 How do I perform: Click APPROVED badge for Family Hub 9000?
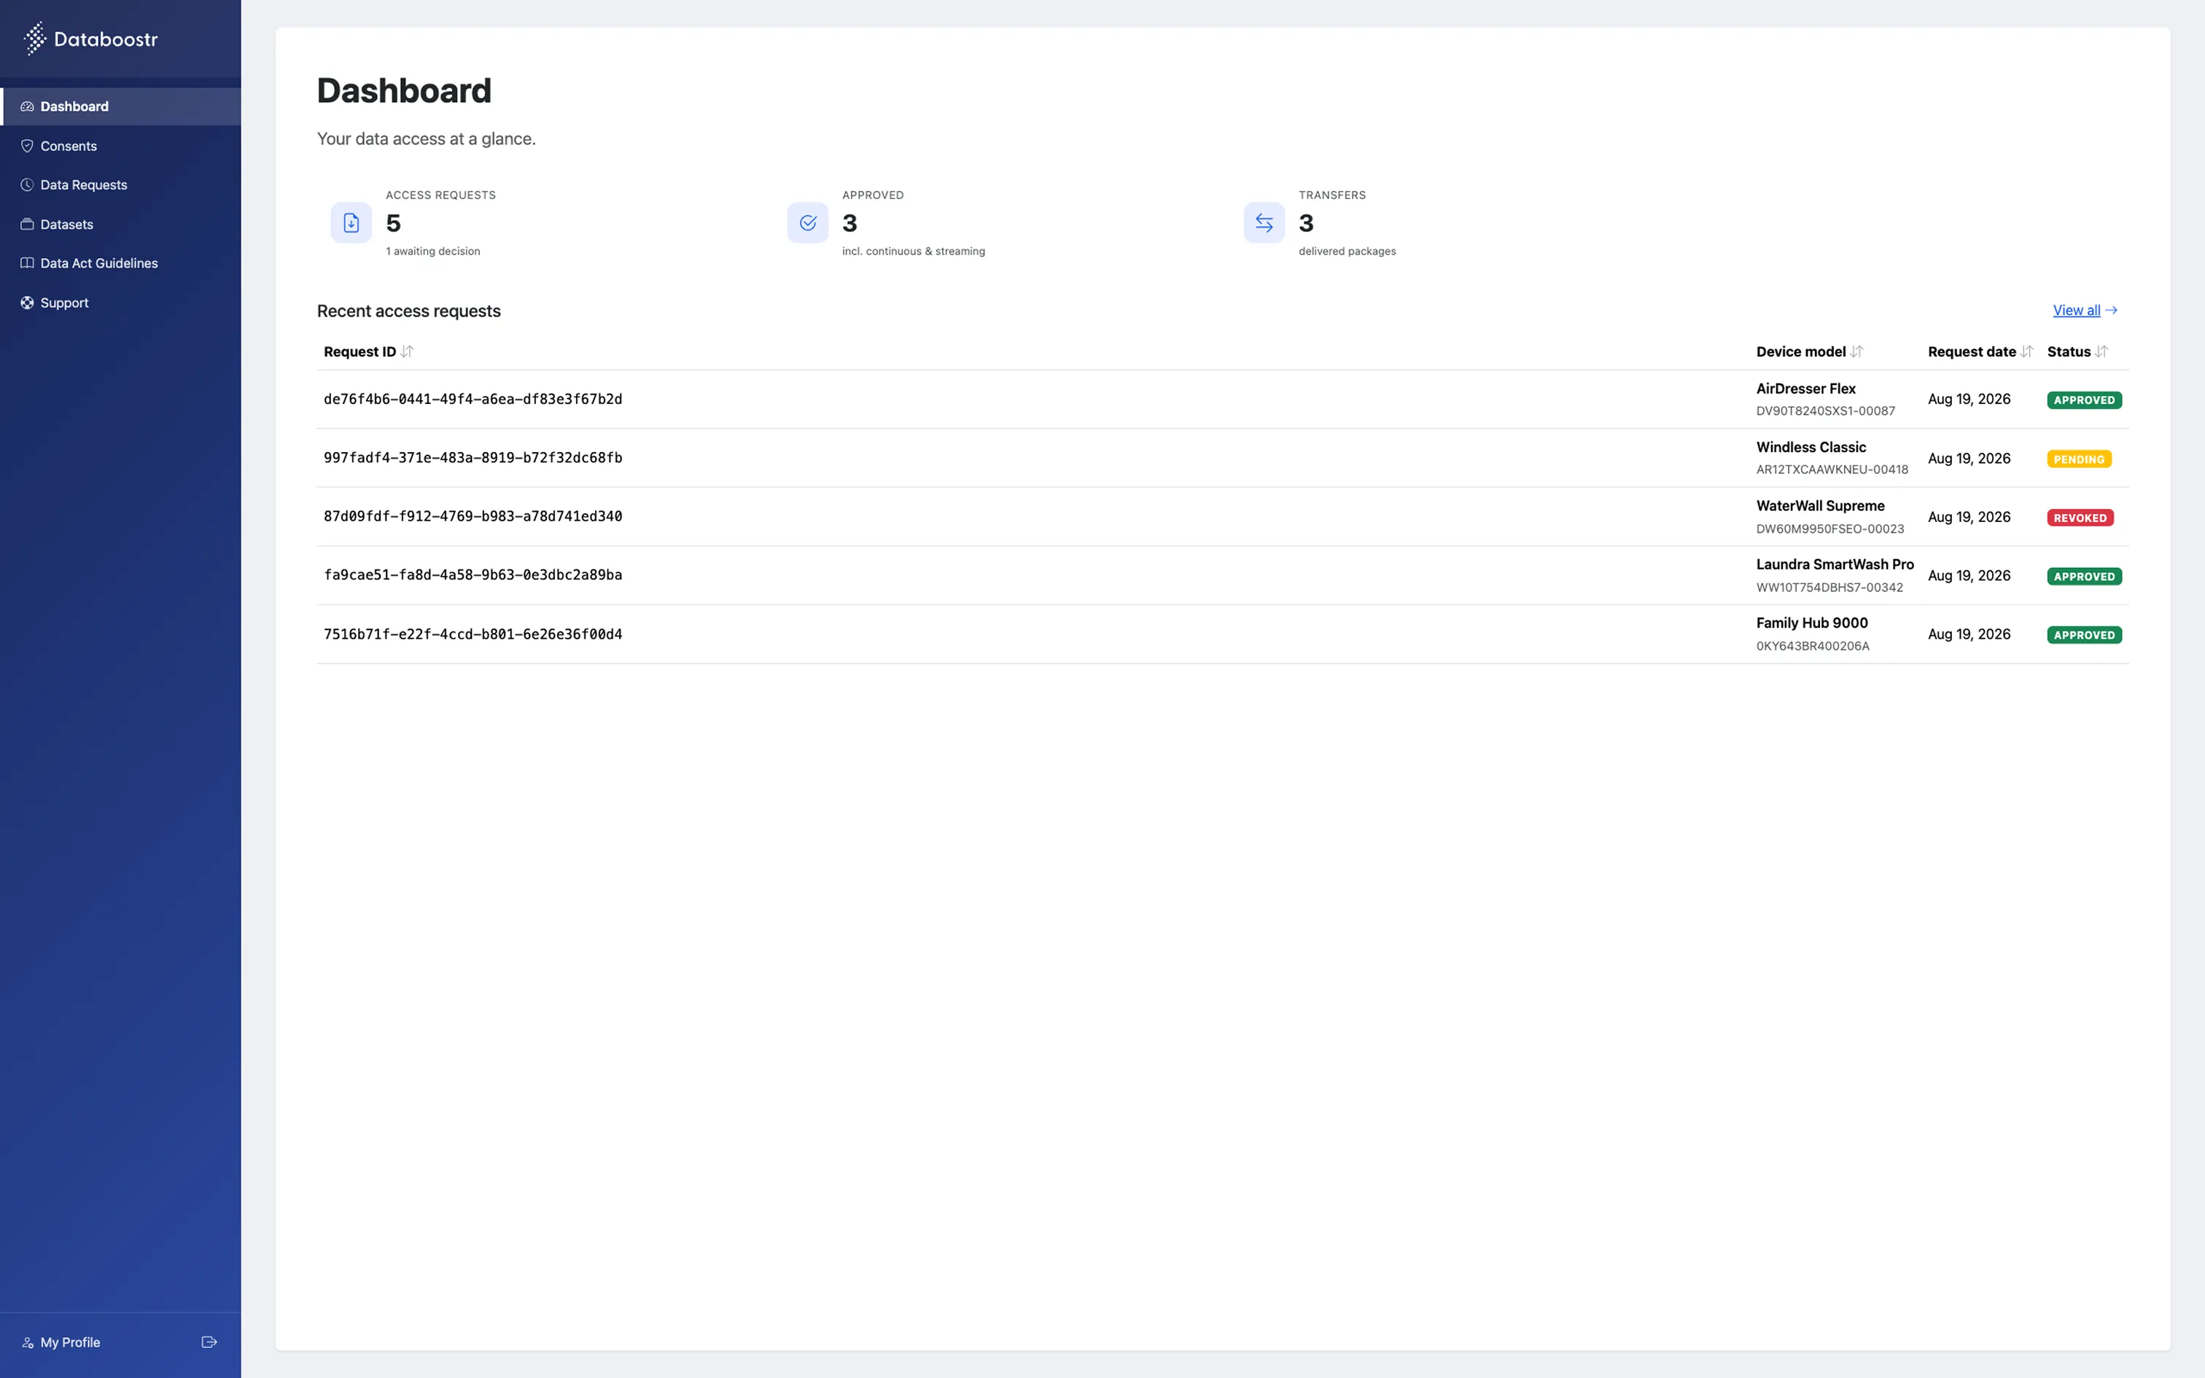point(2084,635)
